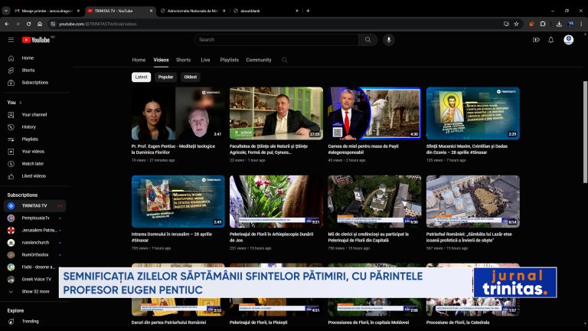Viewport: 588px width, 331px height.
Task: Open Patriarhul României Sâmbăta lui Lazăr thumbnail
Action: pos(473,202)
